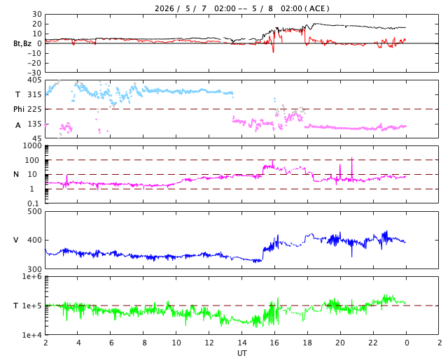Click the '-30' tick on Bt,Bz axis
The height and width of the screenshot is (358, 448).
pos(34,73)
